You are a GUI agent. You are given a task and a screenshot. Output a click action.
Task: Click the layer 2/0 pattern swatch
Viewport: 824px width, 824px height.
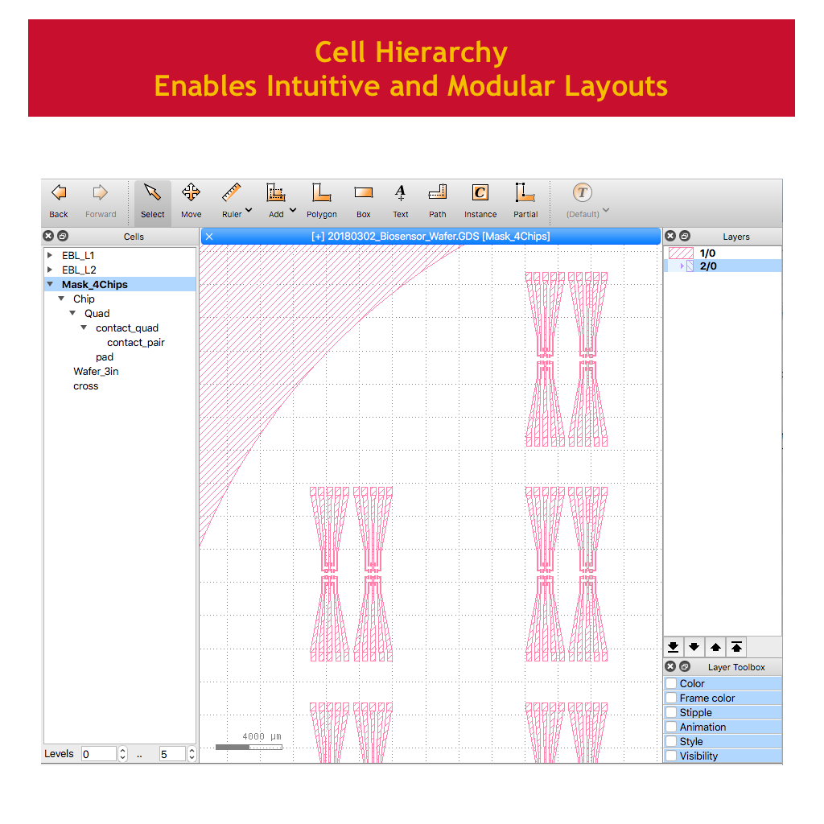point(690,266)
